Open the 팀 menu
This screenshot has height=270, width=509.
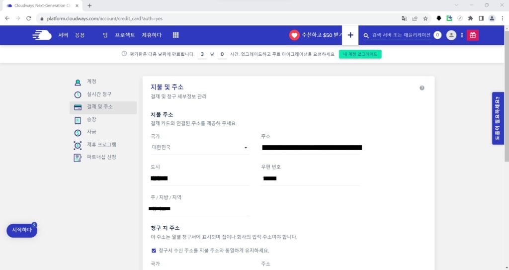coord(105,35)
